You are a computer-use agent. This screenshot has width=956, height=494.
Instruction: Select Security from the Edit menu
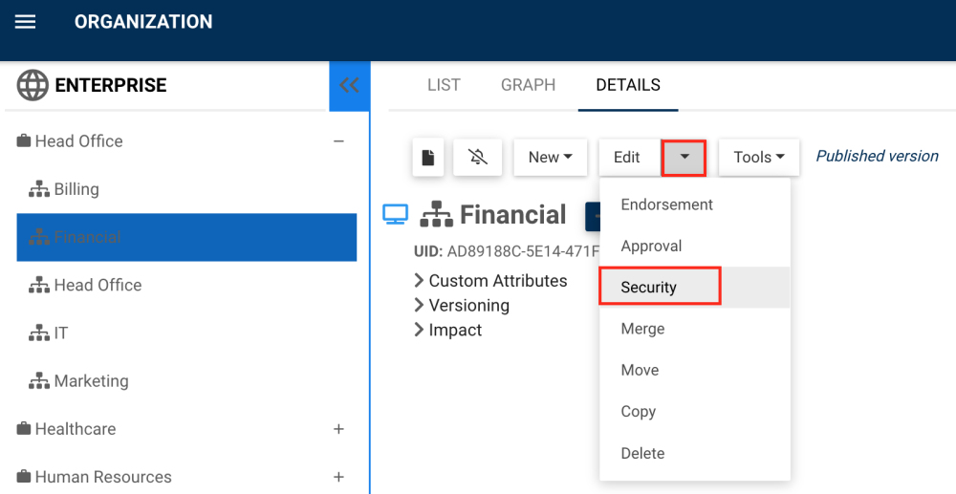(649, 288)
